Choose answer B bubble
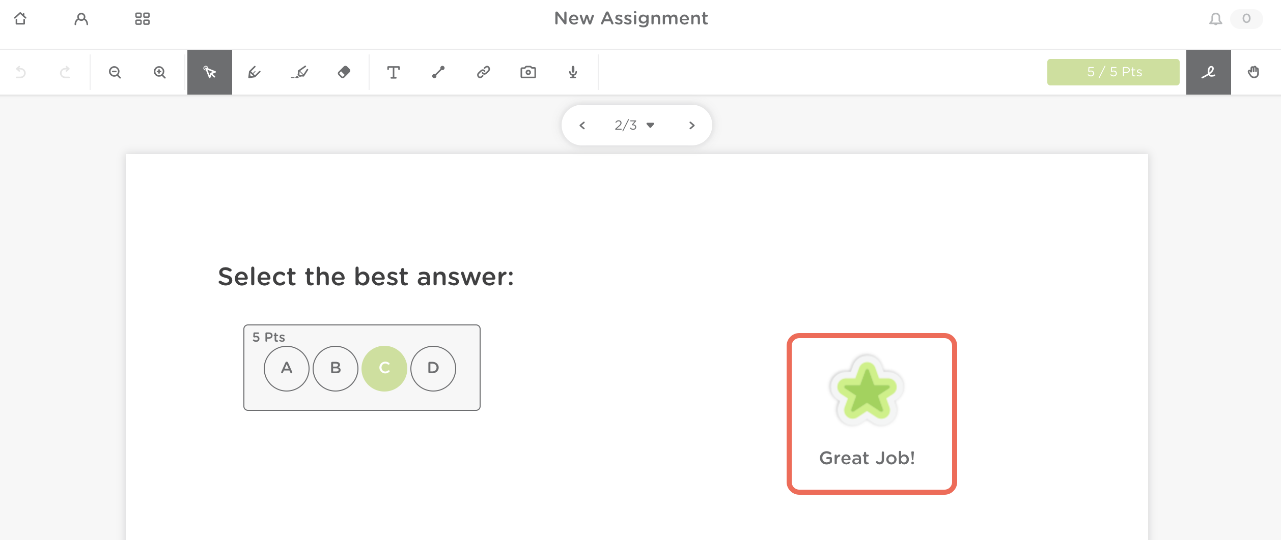This screenshot has height=540, width=1281. 336,369
